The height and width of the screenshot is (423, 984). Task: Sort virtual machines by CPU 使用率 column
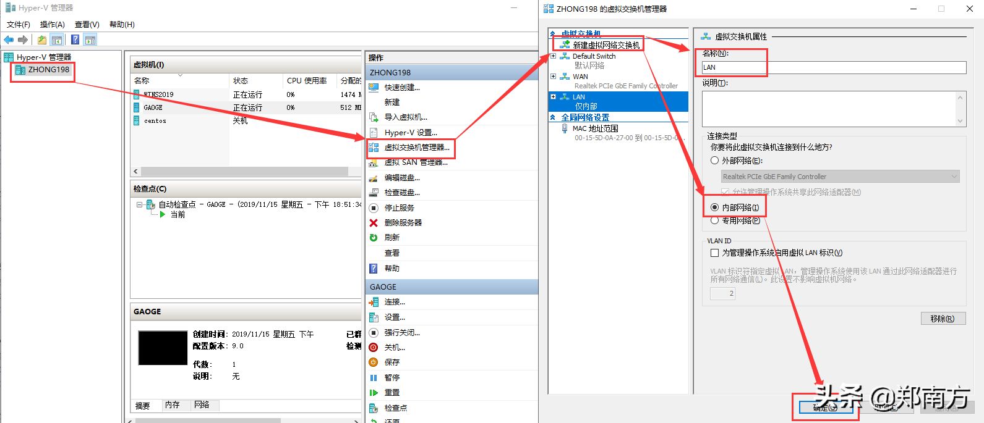[x=310, y=81]
